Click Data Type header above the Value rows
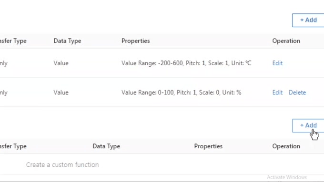The width and height of the screenshot is (324, 182). tap(67, 41)
